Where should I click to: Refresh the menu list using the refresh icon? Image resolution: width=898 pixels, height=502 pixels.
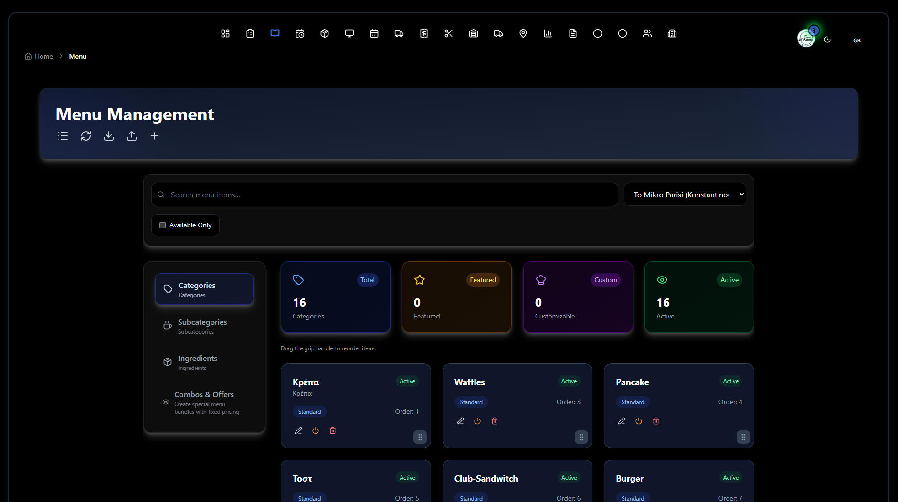(86, 136)
